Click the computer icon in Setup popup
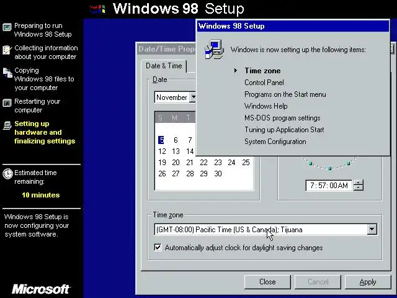Screen dimensions: 397x298 (x=214, y=49)
